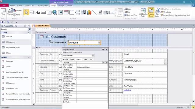Viewport: 195px width, 109px height.
Task: Insert a Page Break control
Action: (x=77, y=12)
